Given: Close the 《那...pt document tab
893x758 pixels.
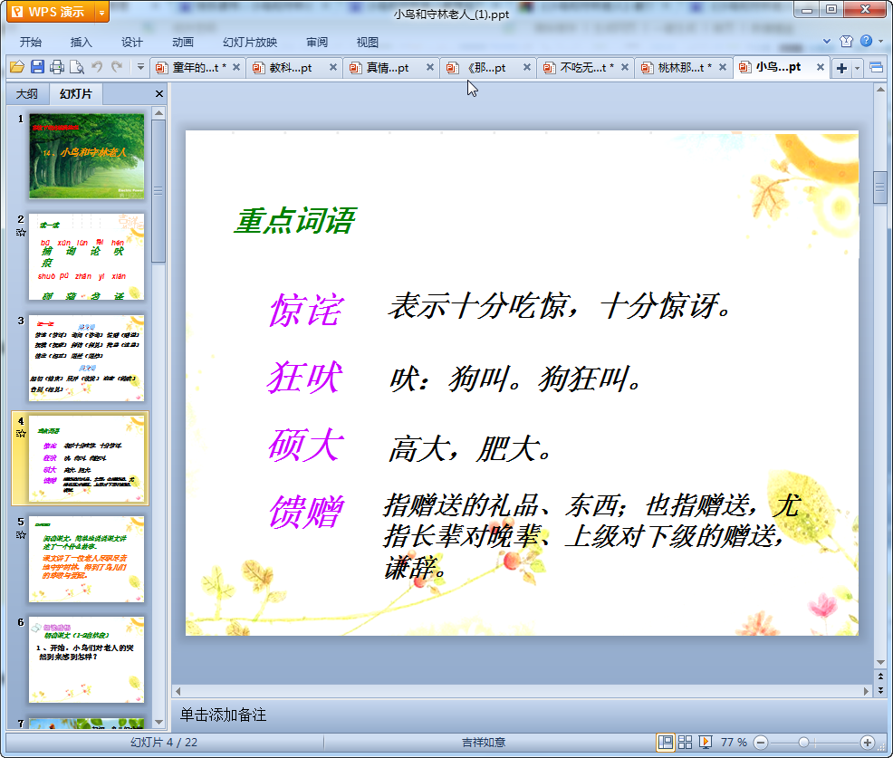Looking at the screenshot, I should click(x=527, y=67).
